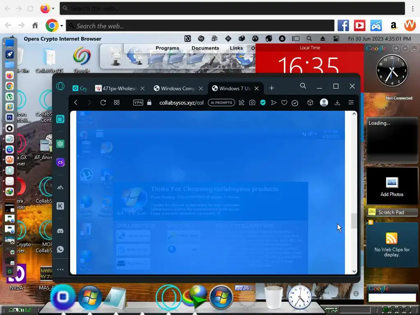Focus the Chrome Search the web field

pyautogui.click(x=200, y=26)
